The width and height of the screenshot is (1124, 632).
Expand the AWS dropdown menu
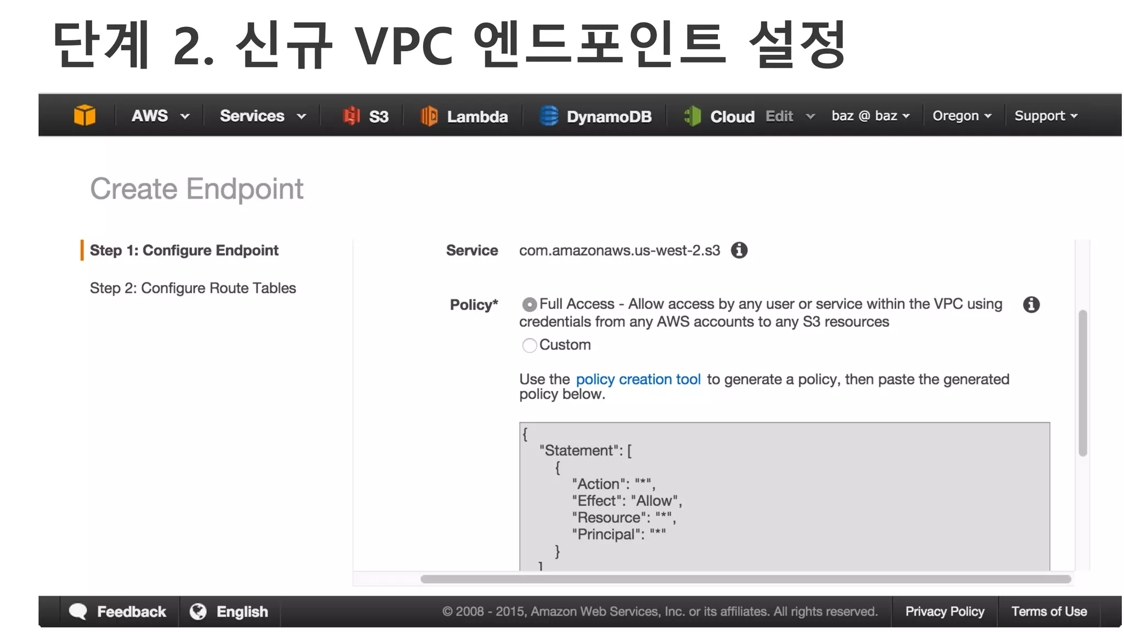(x=160, y=116)
